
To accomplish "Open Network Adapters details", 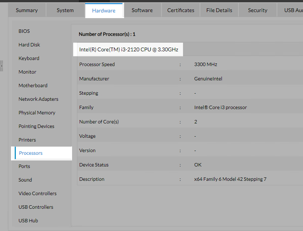I will pyautogui.click(x=38, y=99).
